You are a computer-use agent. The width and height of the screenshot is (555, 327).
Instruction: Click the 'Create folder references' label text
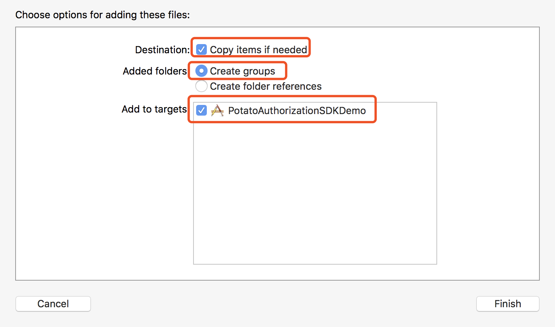(x=266, y=86)
